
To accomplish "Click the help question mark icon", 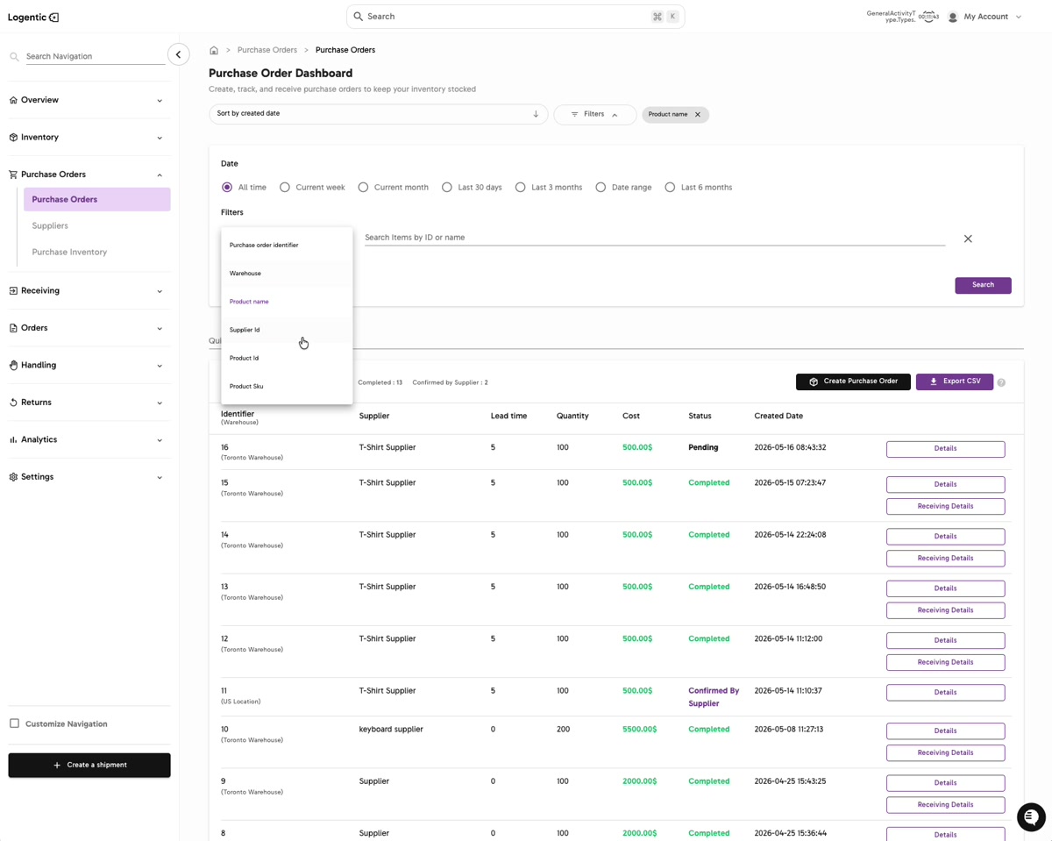I will click(1001, 382).
